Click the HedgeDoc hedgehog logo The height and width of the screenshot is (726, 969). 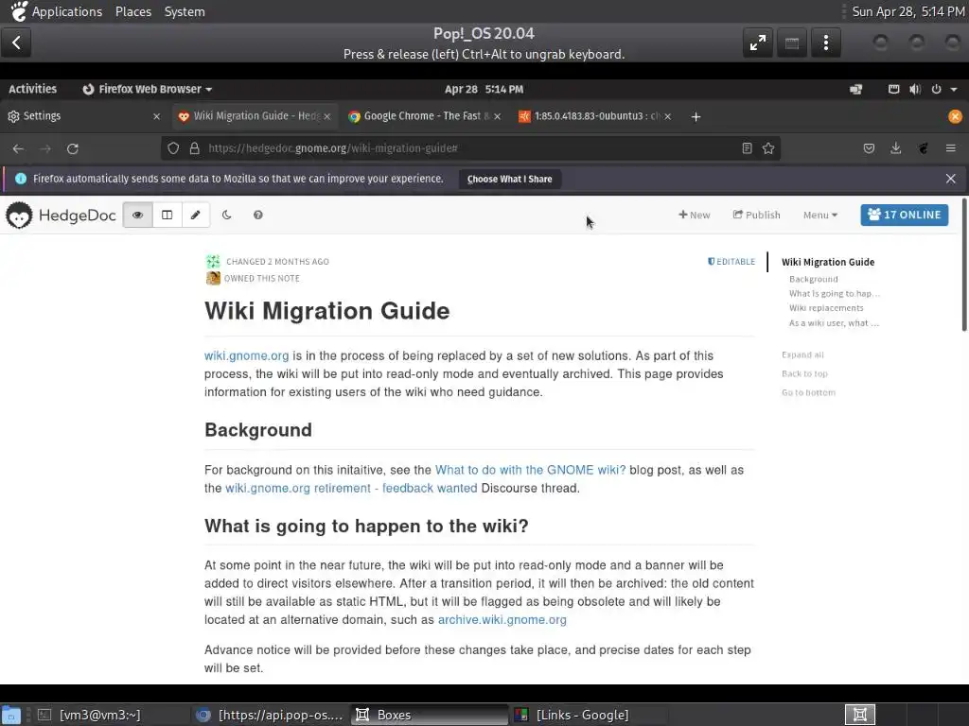pos(19,215)
